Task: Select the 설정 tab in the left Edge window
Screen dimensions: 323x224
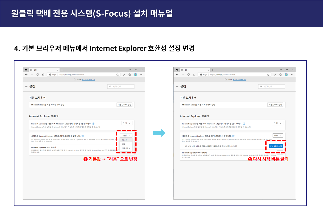Action: [x=44, y=70]
